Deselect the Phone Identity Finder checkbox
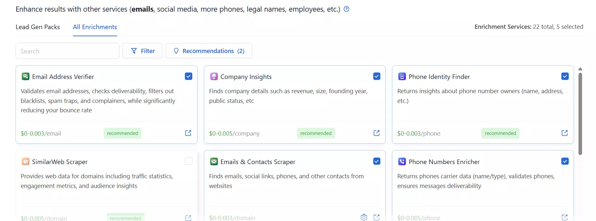 point(565,76)
